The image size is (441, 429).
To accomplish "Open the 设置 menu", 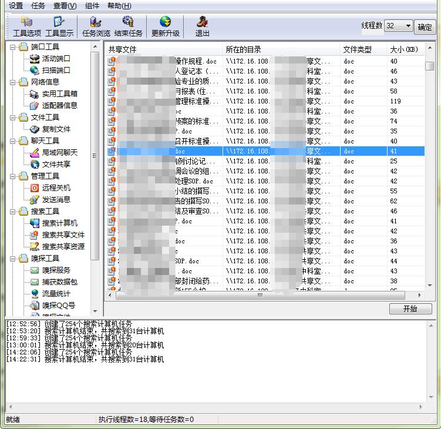I will pyautogui.click(x=16, y=6).
